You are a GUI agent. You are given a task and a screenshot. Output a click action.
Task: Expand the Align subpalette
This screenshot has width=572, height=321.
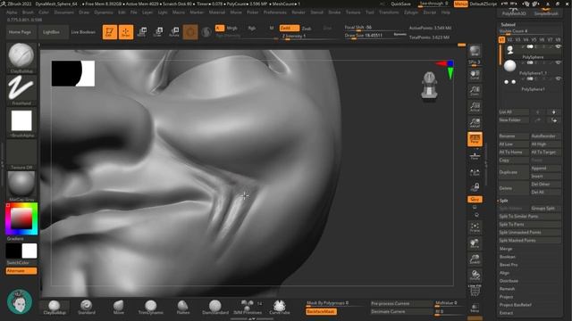click(x=504, y=273)
